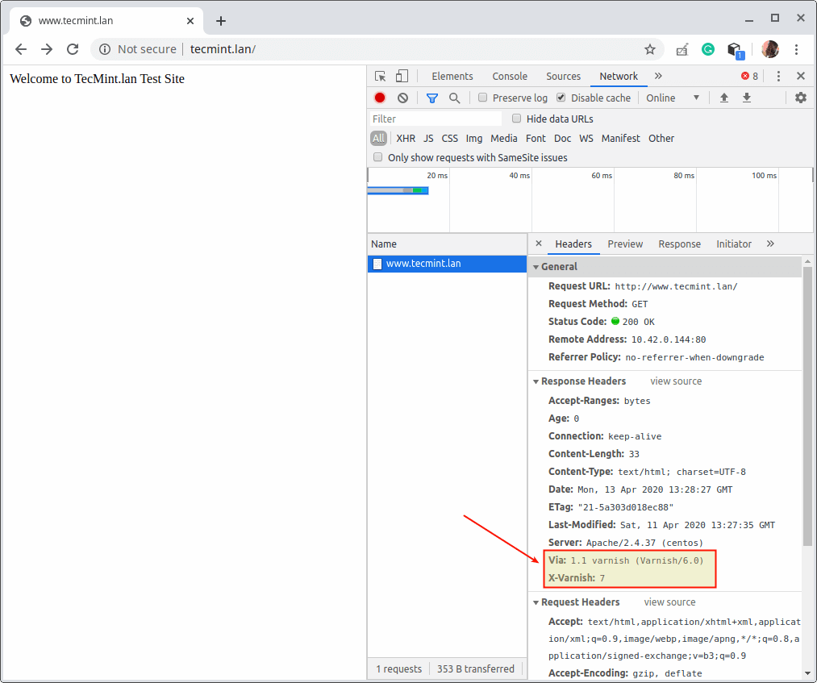Open Network settings gear
Screen dimensions: 817x683
pyautogui.click(x=801, y=98)
